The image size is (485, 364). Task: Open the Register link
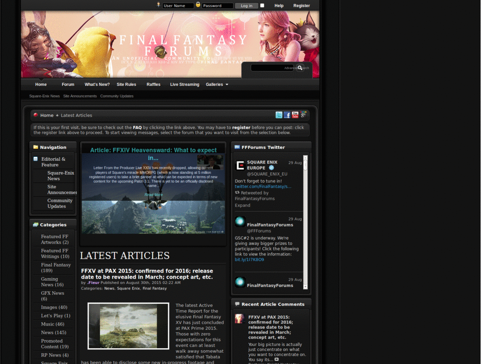click(301, 6)
